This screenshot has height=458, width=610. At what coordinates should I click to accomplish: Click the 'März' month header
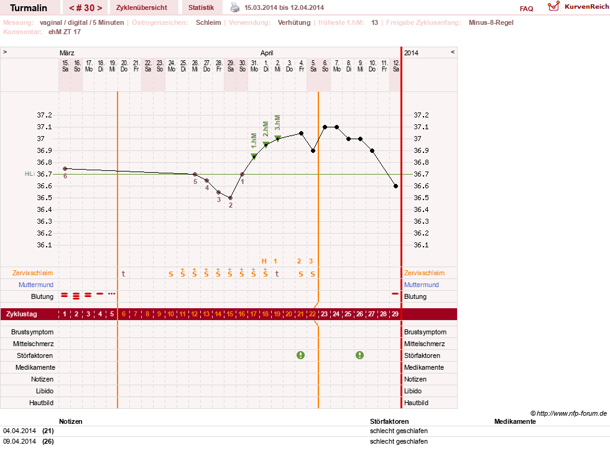67,53
